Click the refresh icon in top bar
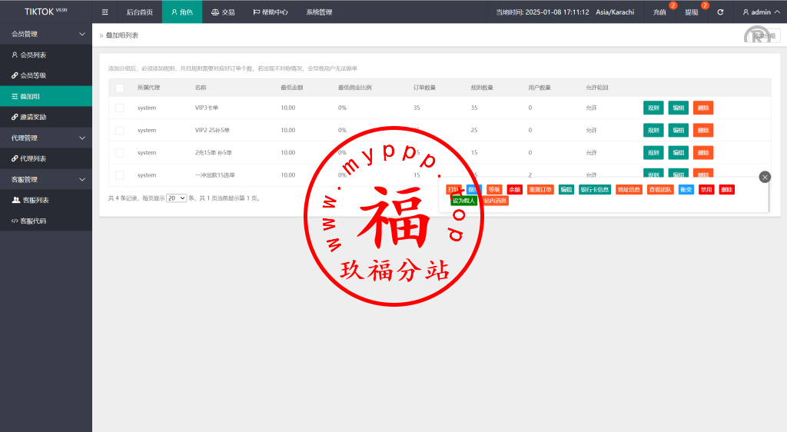The height and width of the screenshot is (432, 787). tap(720, 12)
